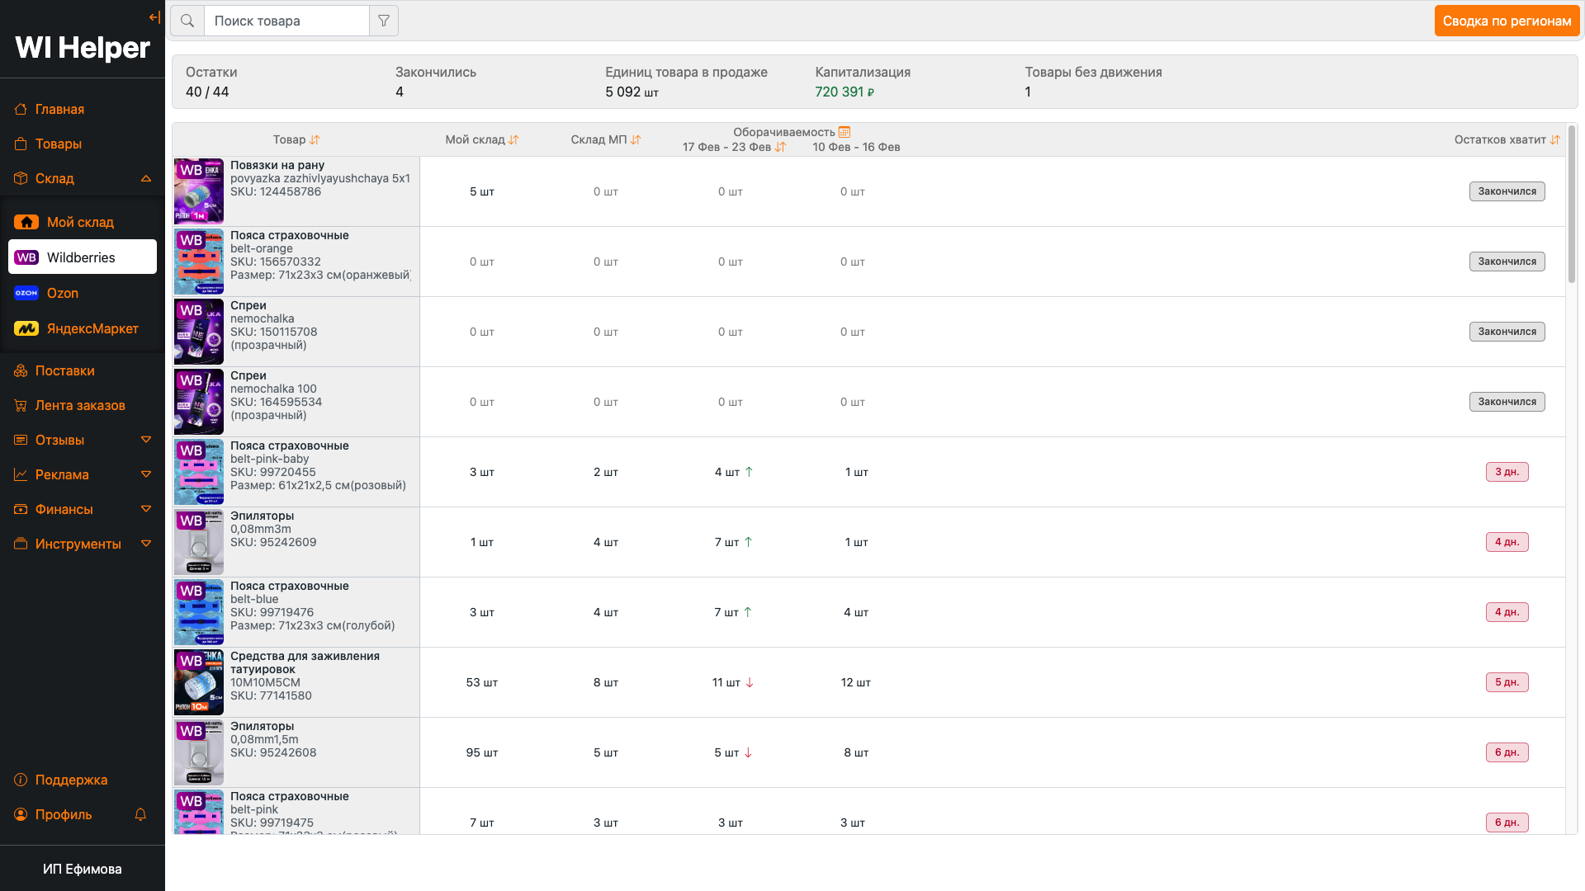Sort by Склад МП column
Image resolution: width=1585 pixels, height=891 pixels.
pos(636,140)
